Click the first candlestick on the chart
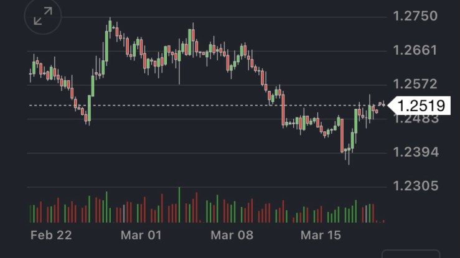The height and width of the screenshot is (258, 460). [31, 73]
